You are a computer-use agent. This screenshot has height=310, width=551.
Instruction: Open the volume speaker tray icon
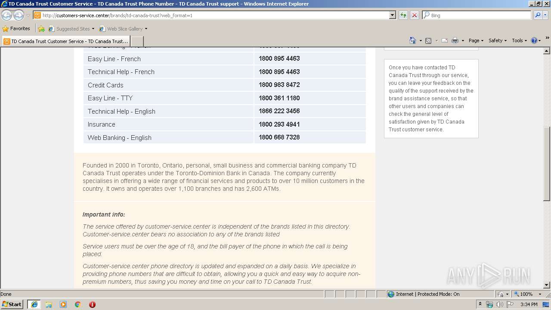point(499,304)
